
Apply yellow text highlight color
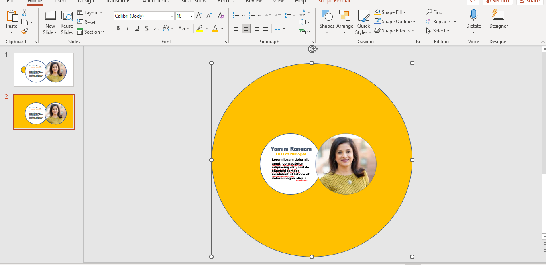point(200,28)
